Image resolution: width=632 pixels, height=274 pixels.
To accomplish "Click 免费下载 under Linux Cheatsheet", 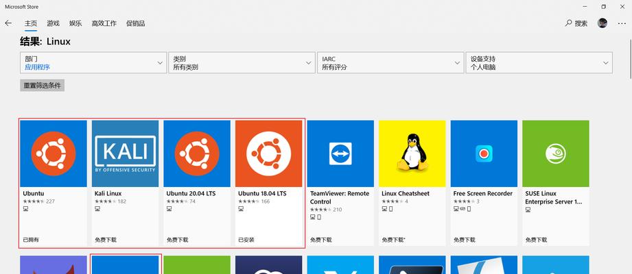I will (393, 240).
